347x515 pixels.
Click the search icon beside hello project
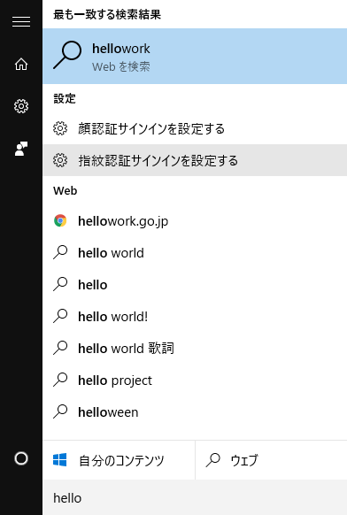(60, 380)
